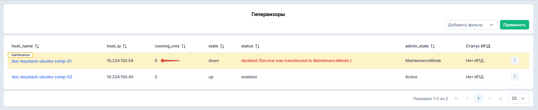Image resolution: width=538 pixels, height=110 pixels.
Task: Jump to last page arrow
Action: click(x=501, y=99)
